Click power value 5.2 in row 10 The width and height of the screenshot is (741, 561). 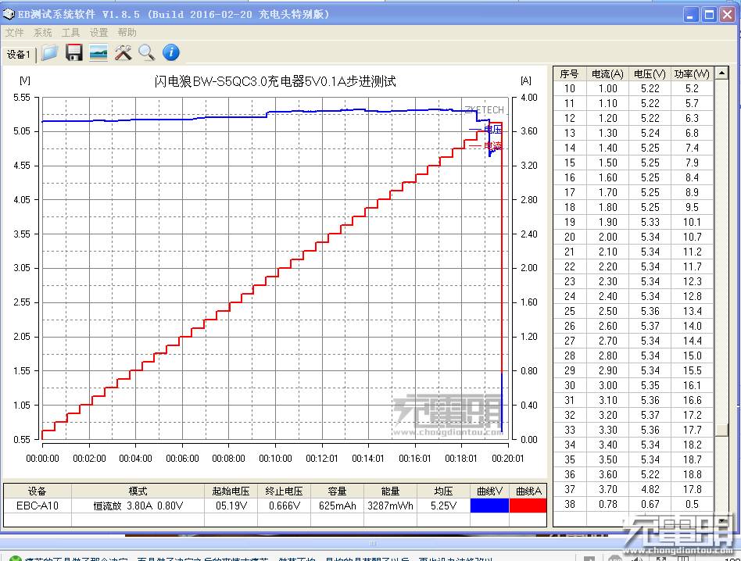click(692, 88)
